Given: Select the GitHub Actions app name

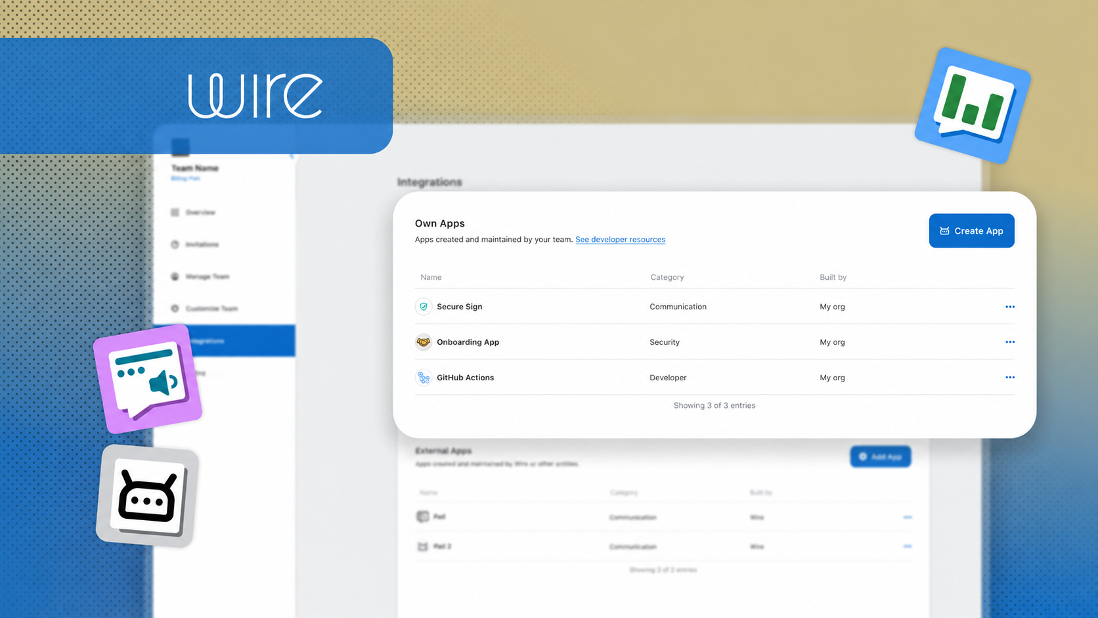Looking at the screenshot, I should (x=466, y=378).
